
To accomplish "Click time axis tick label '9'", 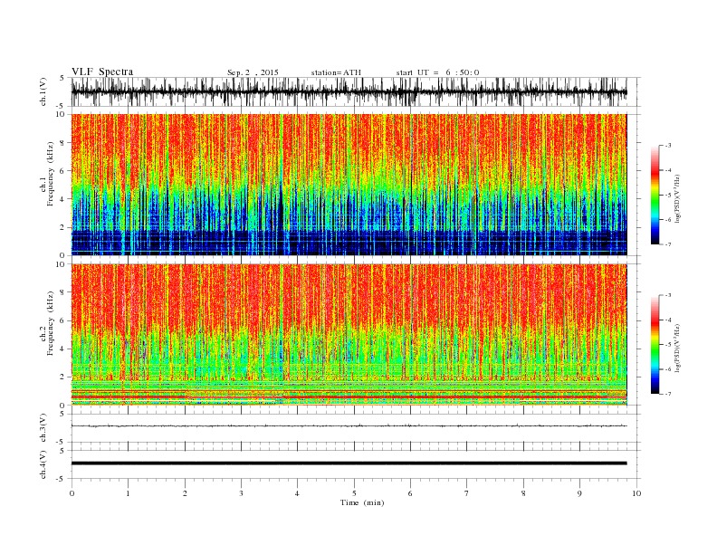I will tap(579, 493).
